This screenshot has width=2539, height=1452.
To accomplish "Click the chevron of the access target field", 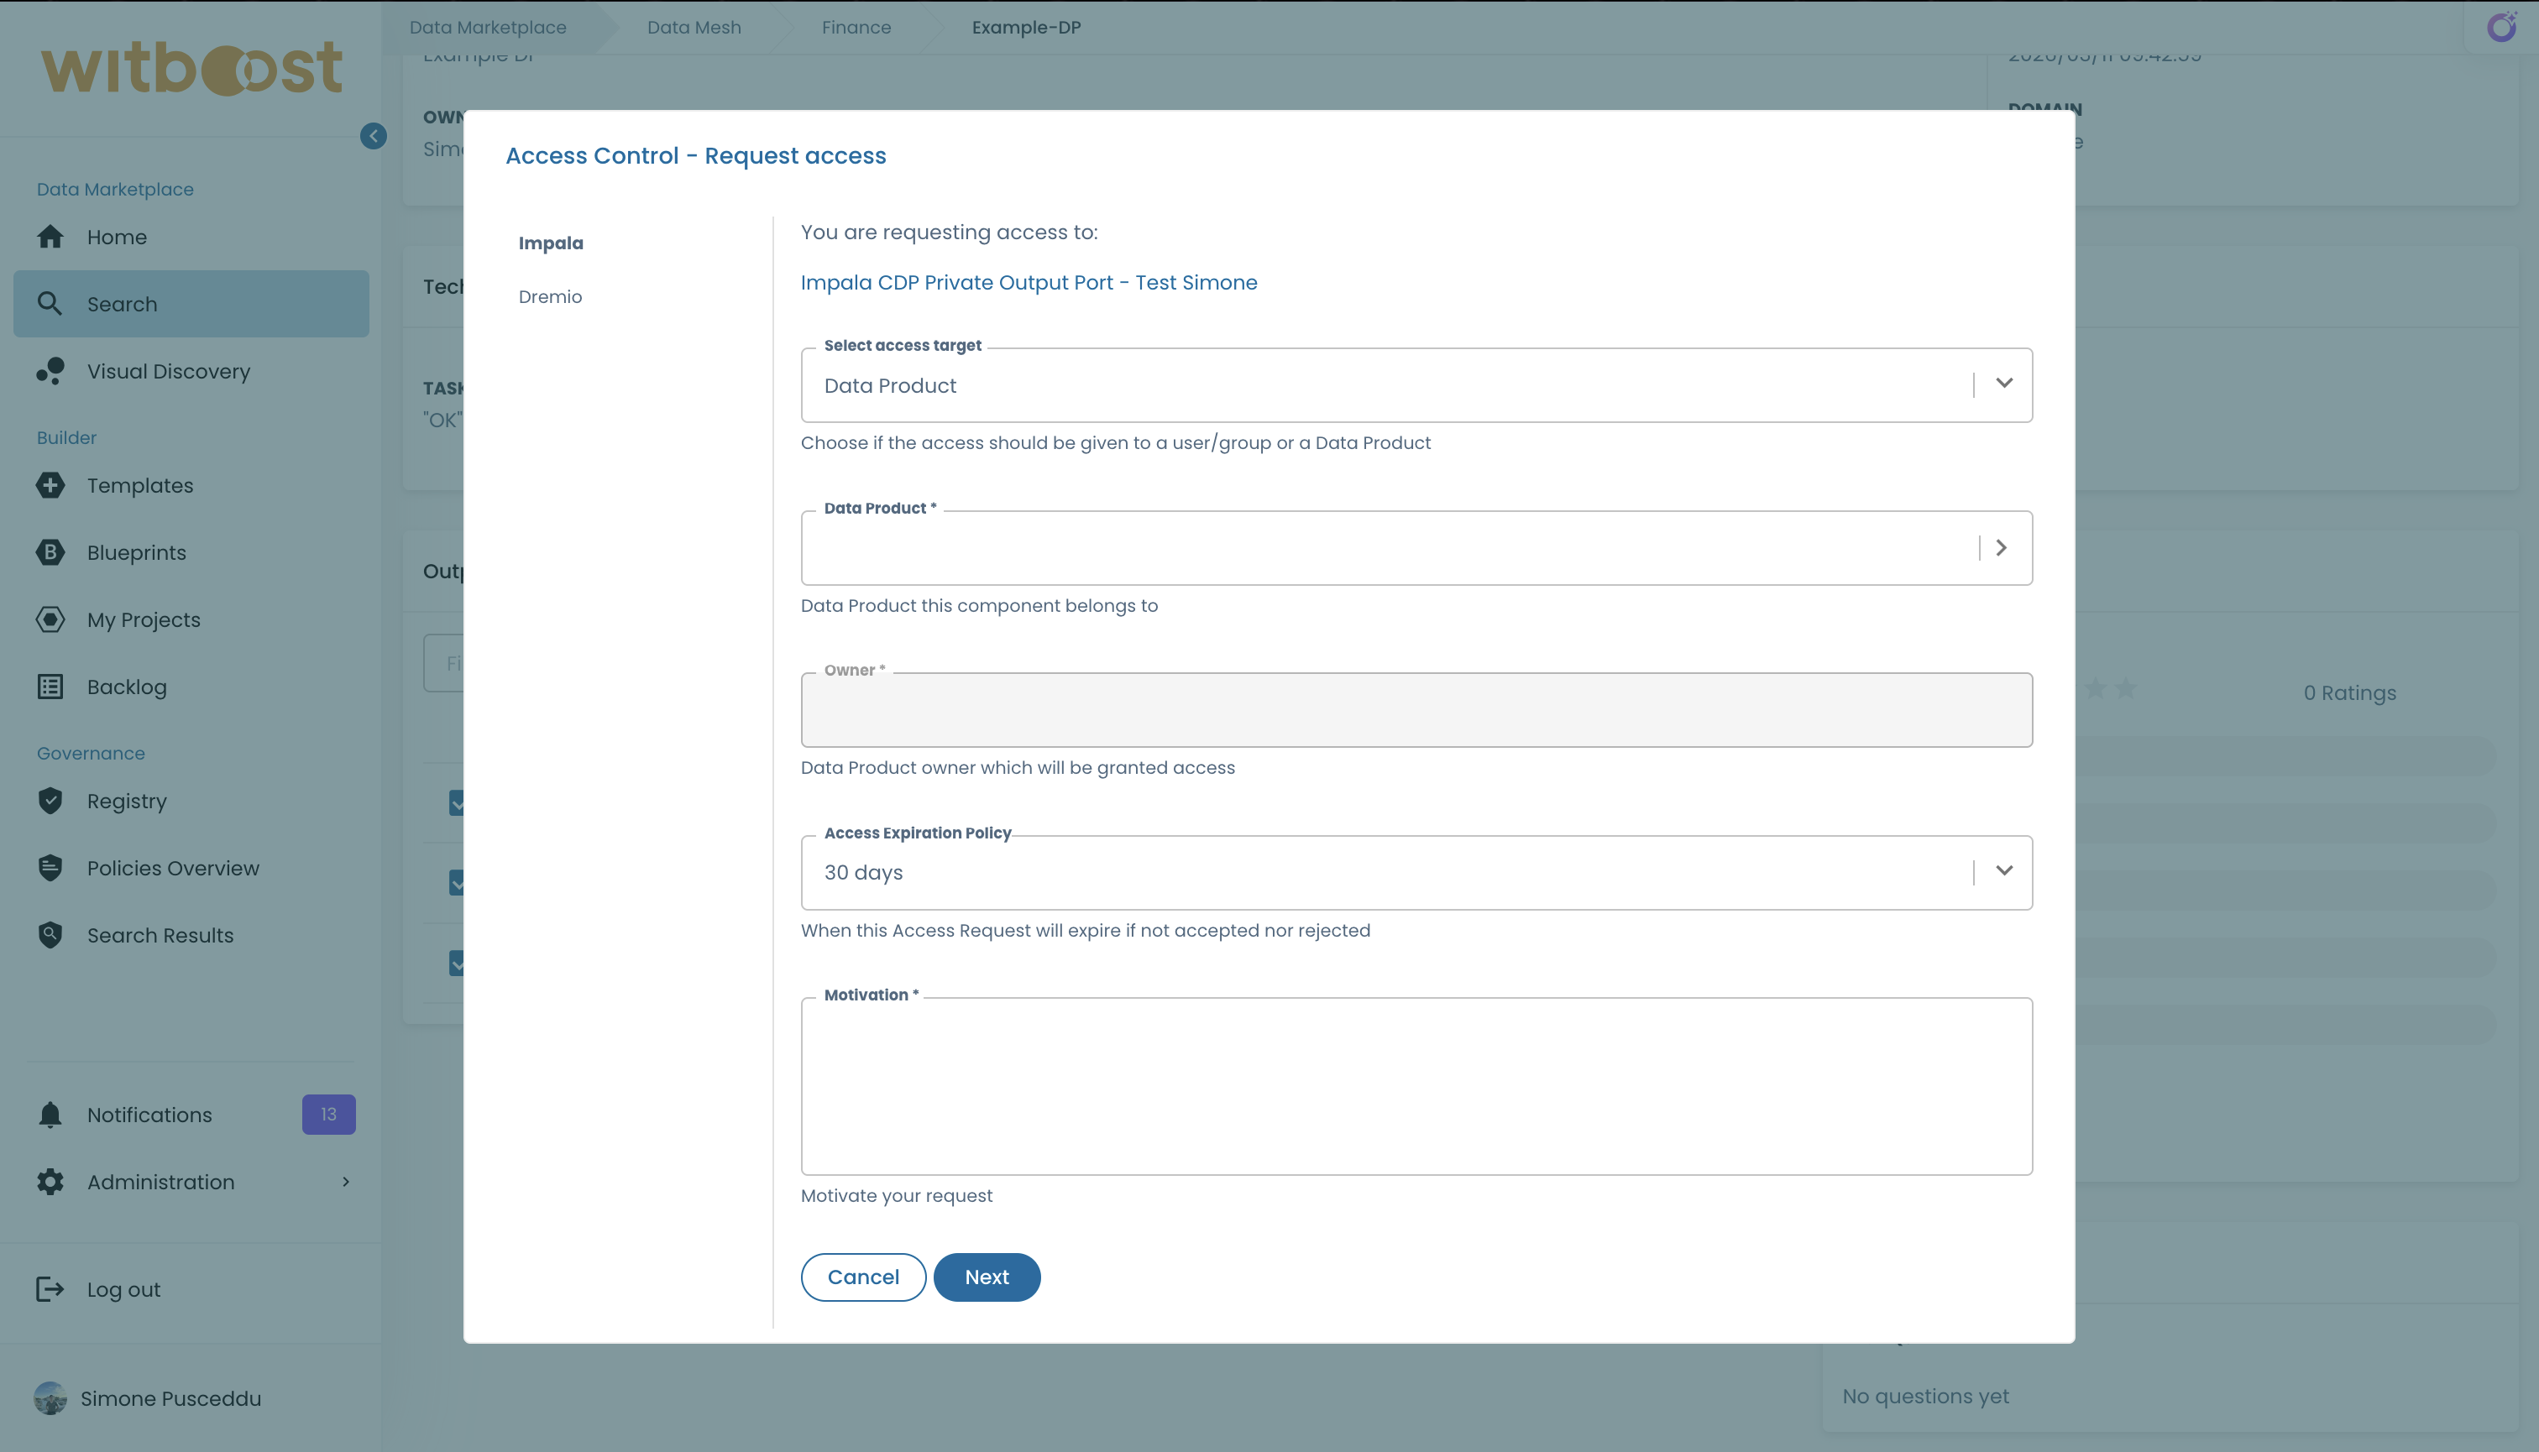I will [x=2003, y=384].
